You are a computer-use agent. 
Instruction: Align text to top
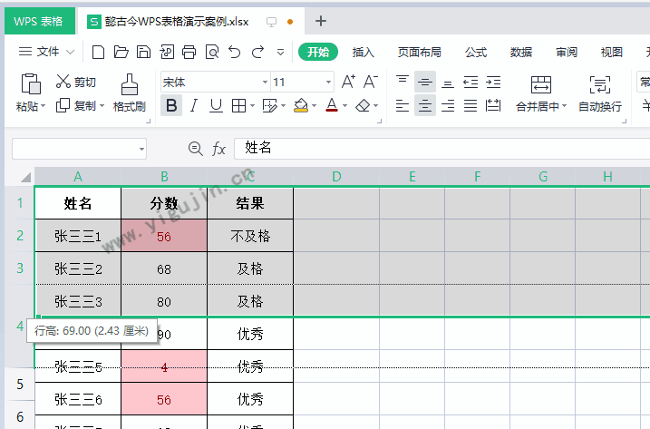click(403, 82)
